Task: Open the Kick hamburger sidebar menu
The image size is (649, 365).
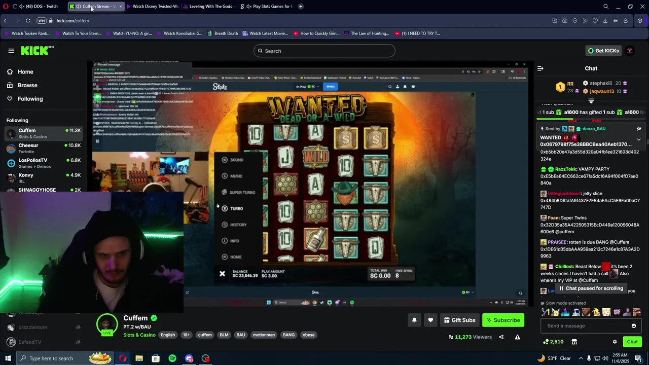Action: (11, 51)
